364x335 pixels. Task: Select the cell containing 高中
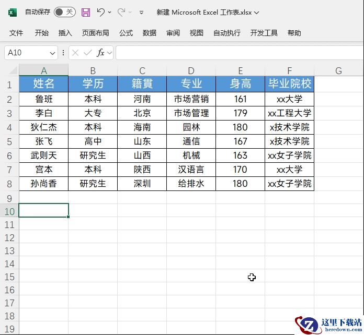point(93,141)
